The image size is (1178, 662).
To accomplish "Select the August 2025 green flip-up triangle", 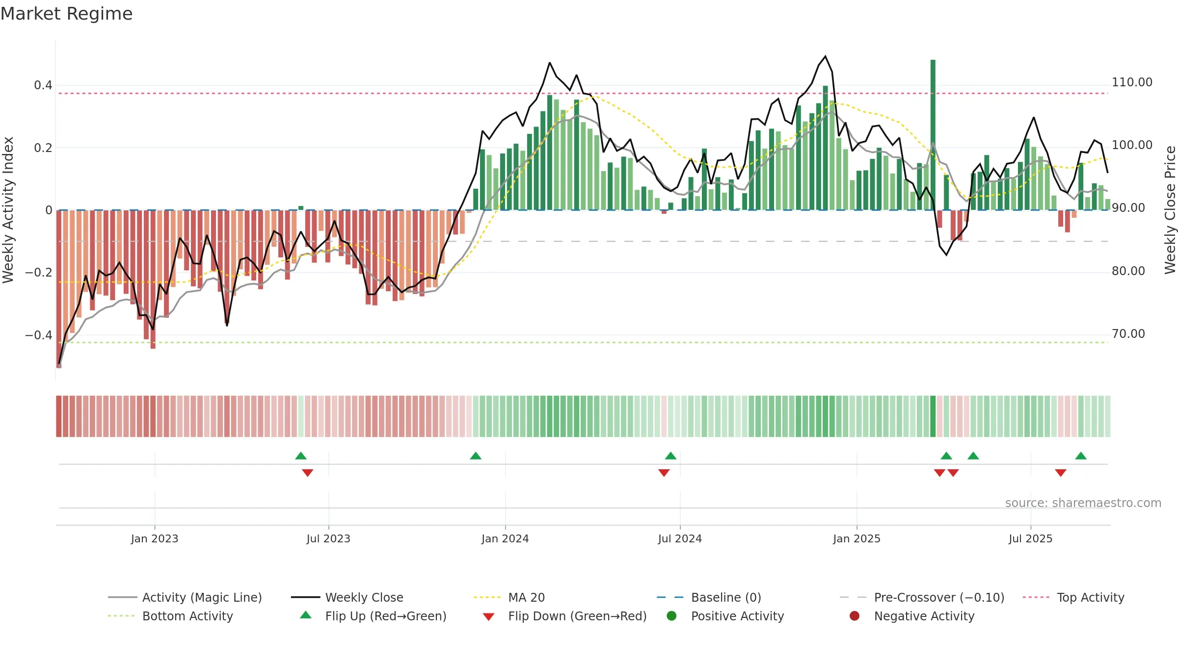I will click(1081, 456).
